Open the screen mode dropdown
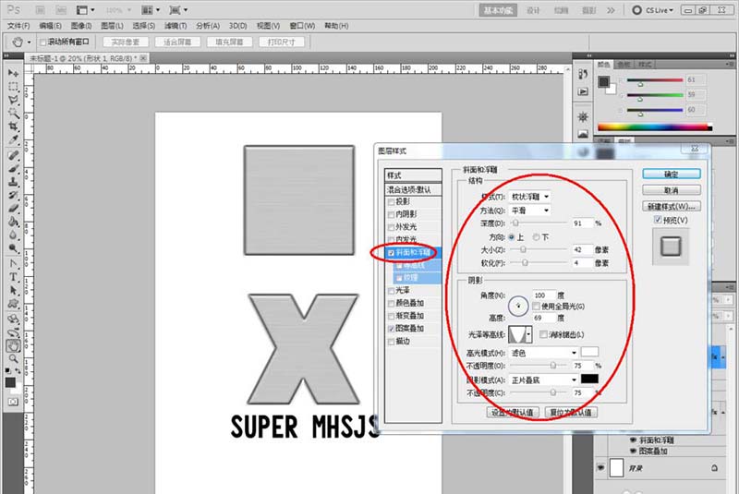Screen dimensions: 739x494 click(x=178, y=10)
